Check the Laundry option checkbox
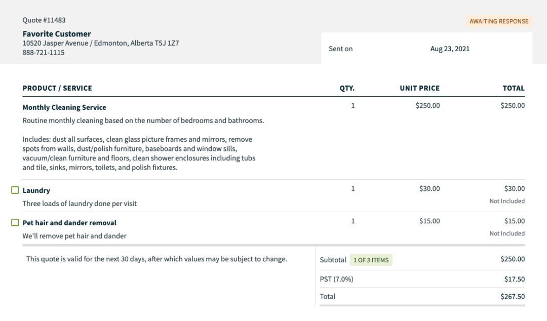547x321 pixels. [15, 190]
